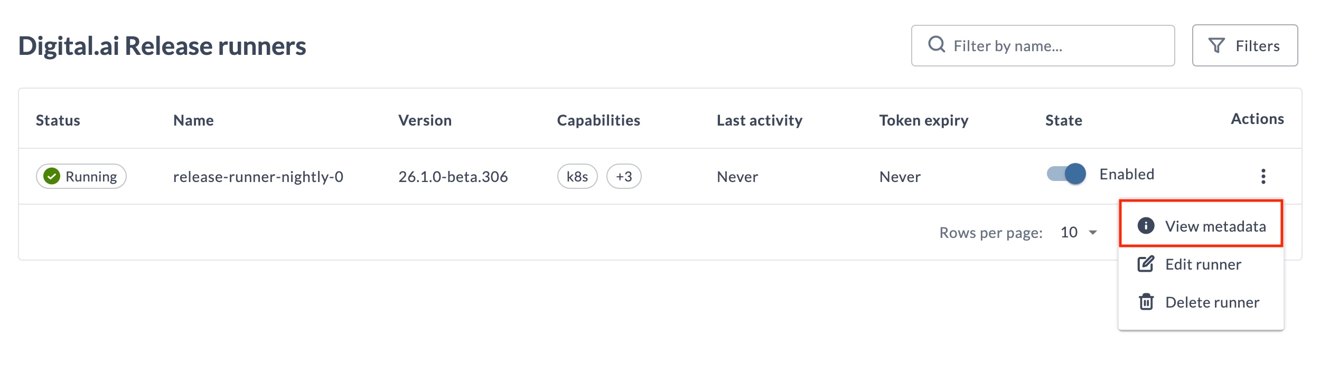
Task: Click the Running status badge
Action: (x=80, y=176)
